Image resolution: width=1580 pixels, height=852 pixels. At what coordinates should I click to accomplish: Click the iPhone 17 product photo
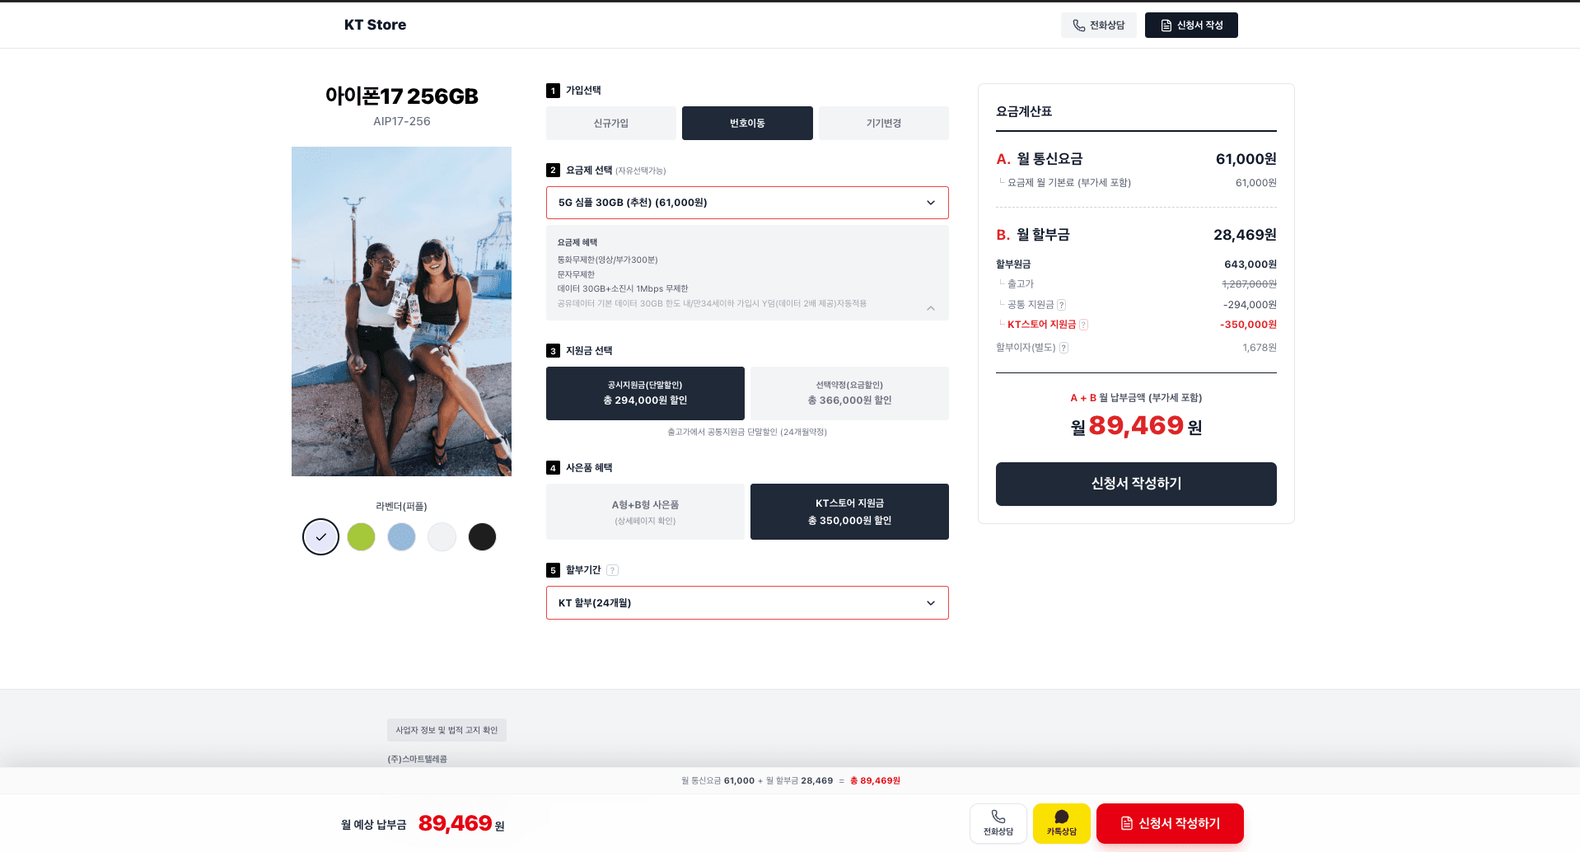point(401,311)
